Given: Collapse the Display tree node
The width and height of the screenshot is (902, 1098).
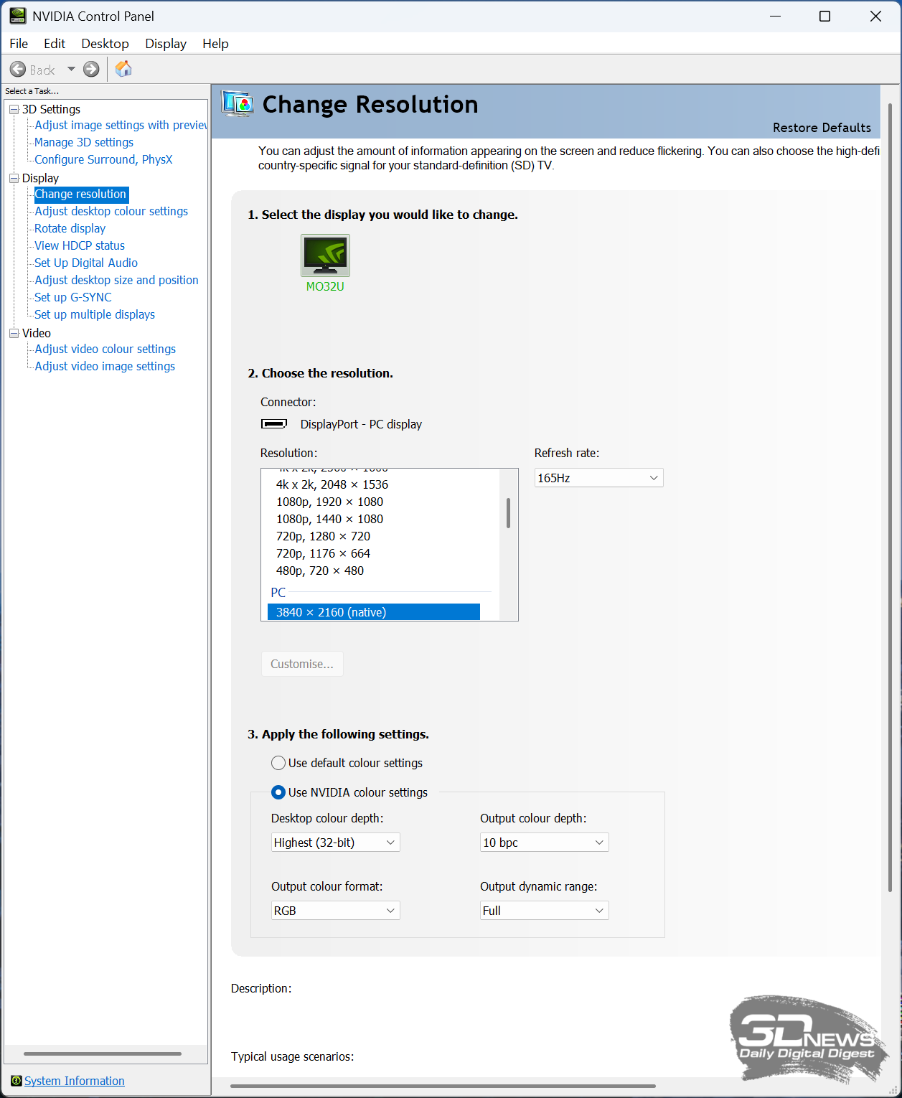Looking at the screenshot, I should click(x=14, y=178).
